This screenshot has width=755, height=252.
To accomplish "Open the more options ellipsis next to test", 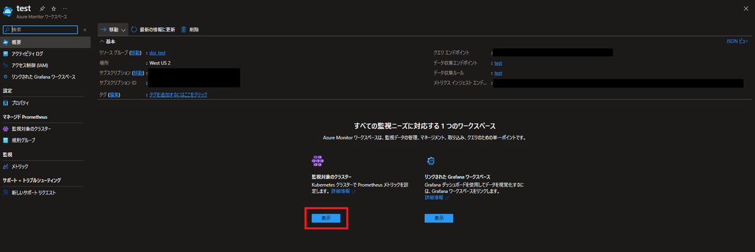I will (x=65, y=9).
